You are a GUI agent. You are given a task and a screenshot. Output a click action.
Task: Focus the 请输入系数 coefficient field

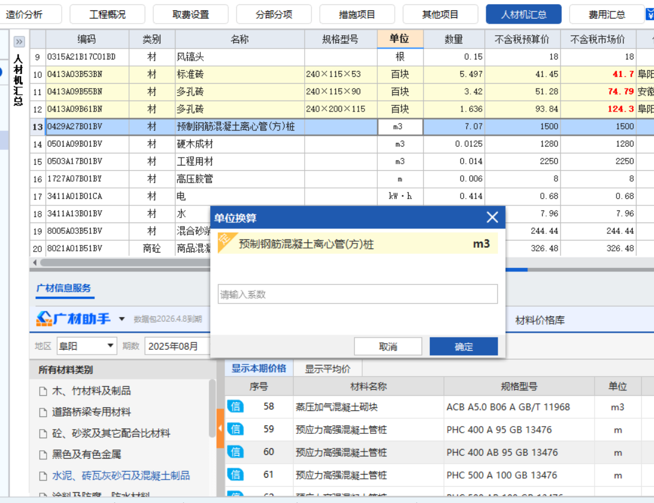tap(357, 295)
